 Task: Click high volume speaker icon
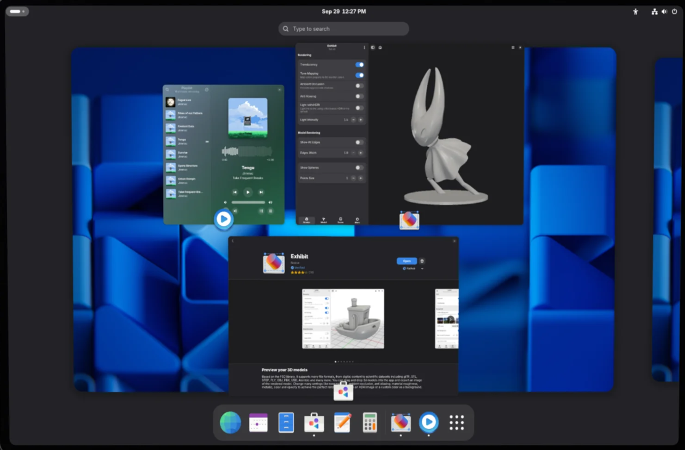pyautogui.click(x=271, y=202)
